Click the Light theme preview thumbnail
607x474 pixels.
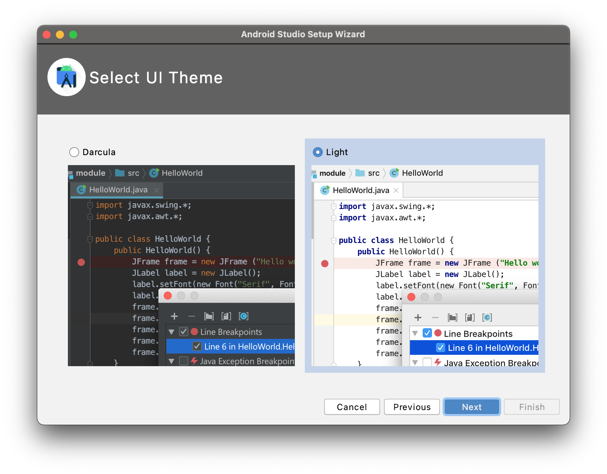click(425, 266)
